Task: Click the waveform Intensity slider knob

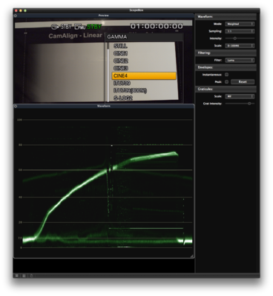Action: 235,38
